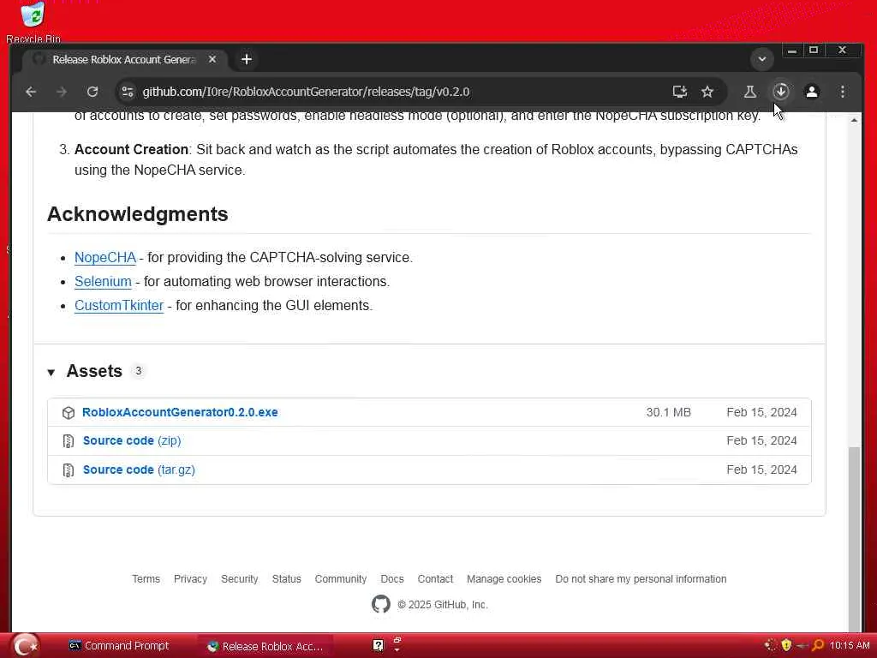Click the scrollbar up arrow
877x658 pixels.
(x=854, y=120)
